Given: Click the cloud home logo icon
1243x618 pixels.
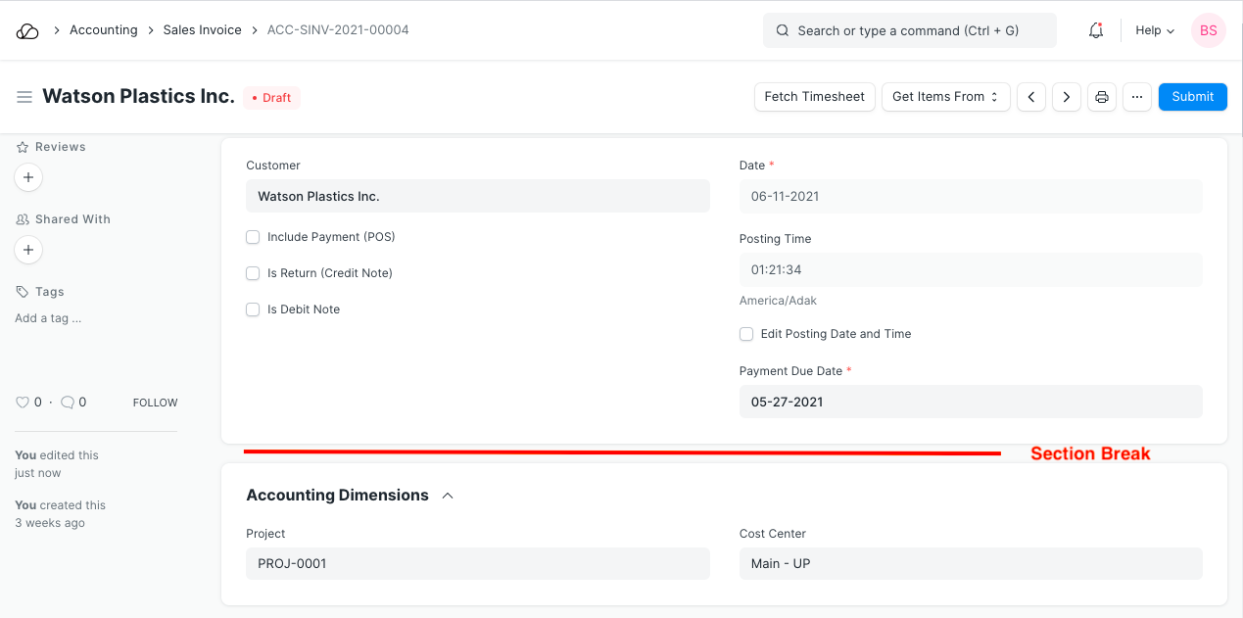Looking at the screenshot, I should point(27,30).
